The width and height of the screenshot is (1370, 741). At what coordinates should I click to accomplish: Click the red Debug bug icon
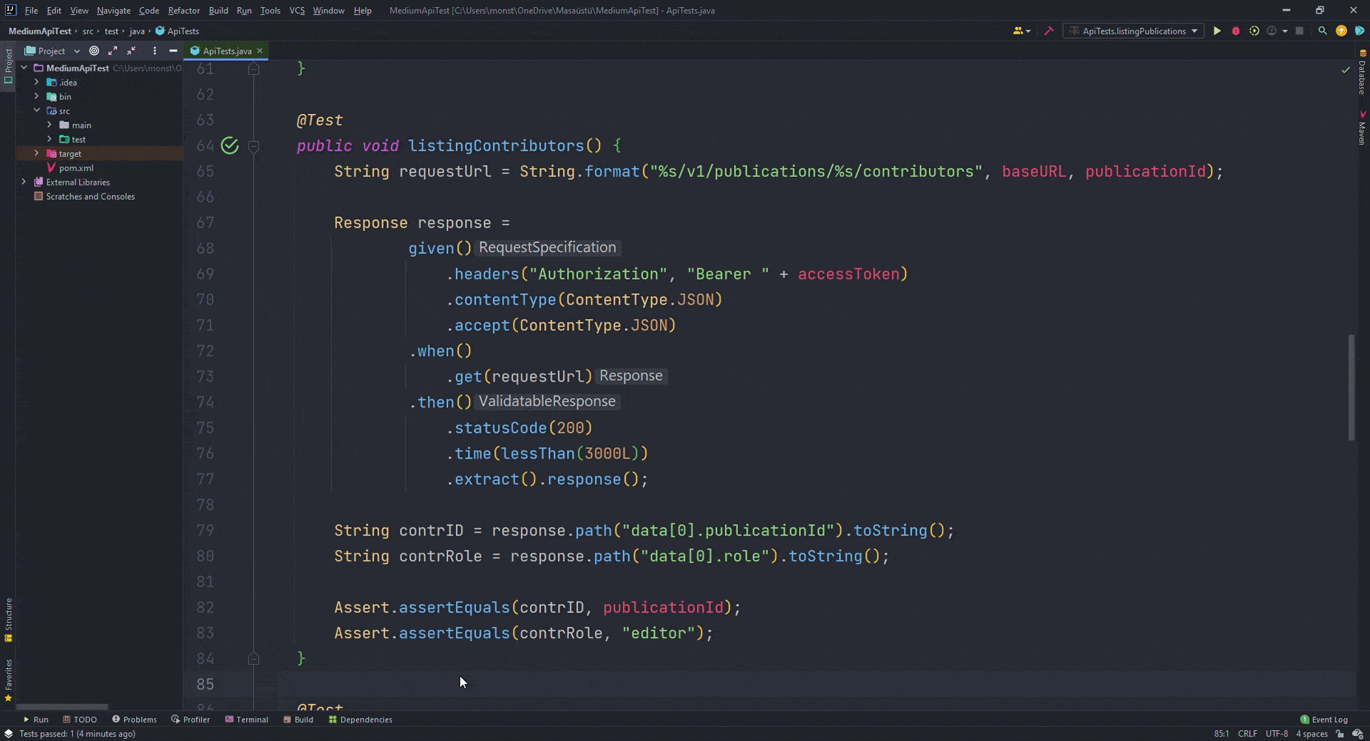click(x=1236, y=31)
